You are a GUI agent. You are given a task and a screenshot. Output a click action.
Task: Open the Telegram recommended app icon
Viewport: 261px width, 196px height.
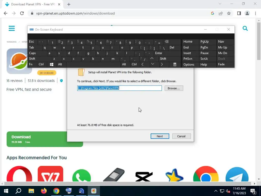pyautogui.click(x=237, y=174)
